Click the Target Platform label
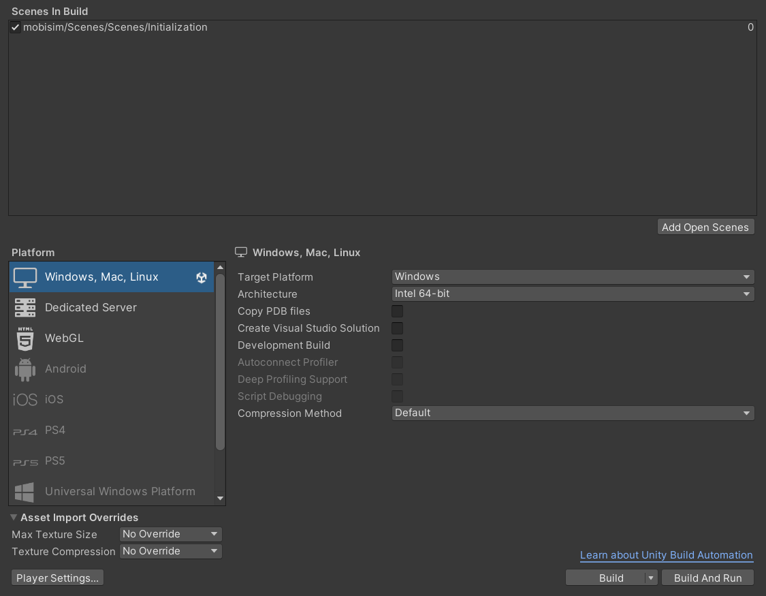This screenshot has width=766, height=596. (x=275, y=277)
